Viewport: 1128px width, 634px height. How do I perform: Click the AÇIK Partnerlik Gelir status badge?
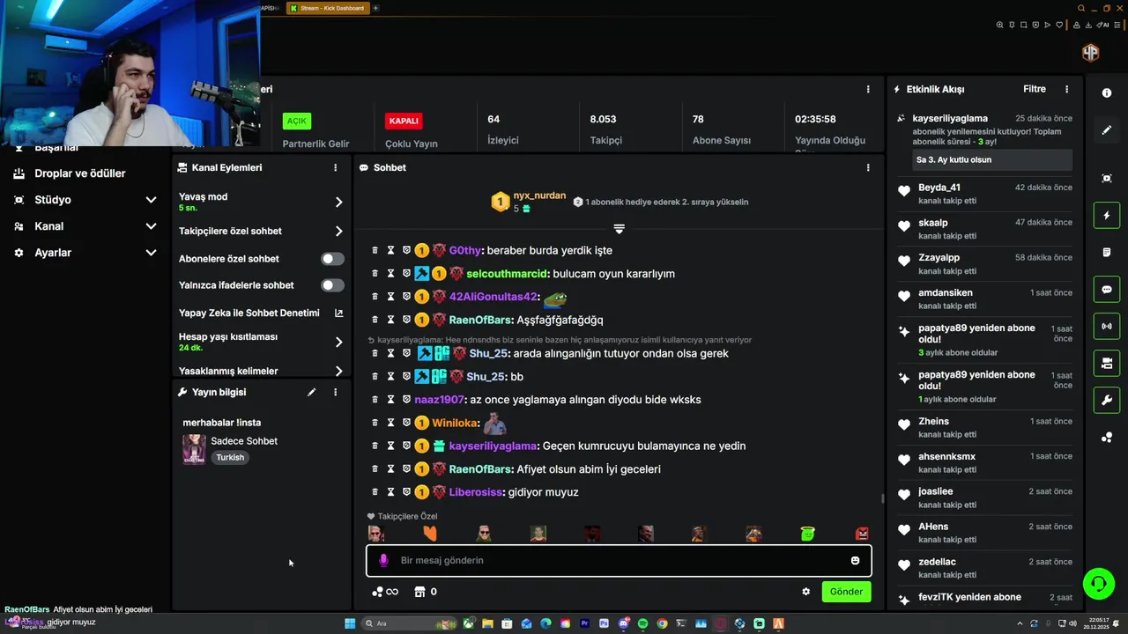pyautogui.click(x=297, y=121)
